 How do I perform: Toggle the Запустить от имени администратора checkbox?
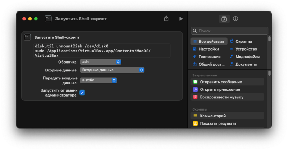pyautogui.click(x=82, y=93)
